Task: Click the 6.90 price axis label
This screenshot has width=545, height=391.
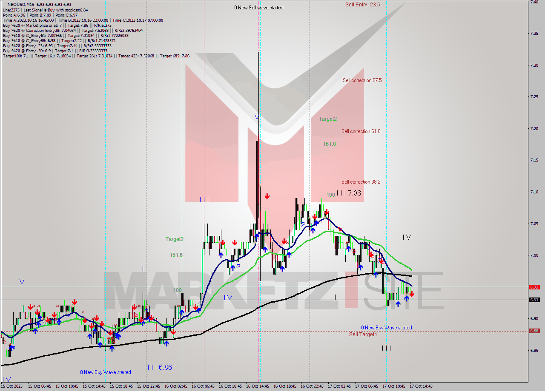Action: tap(534, 319)
